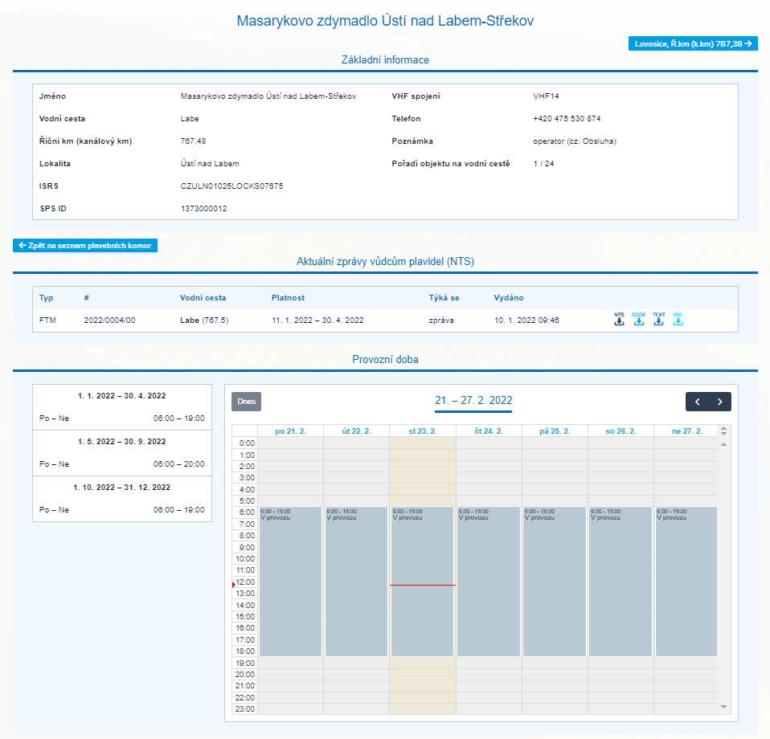Click the scrollbar down arrow in calendar
The width and height of the screenshot is (770, 739).
723,707
